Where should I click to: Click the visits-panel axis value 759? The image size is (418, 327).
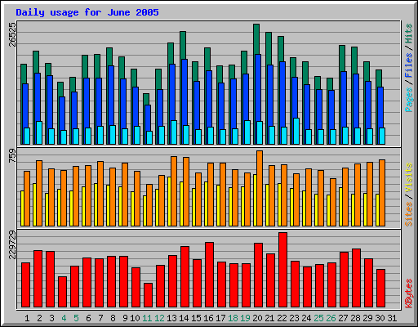pyautogui.click(x=12, y=156)
